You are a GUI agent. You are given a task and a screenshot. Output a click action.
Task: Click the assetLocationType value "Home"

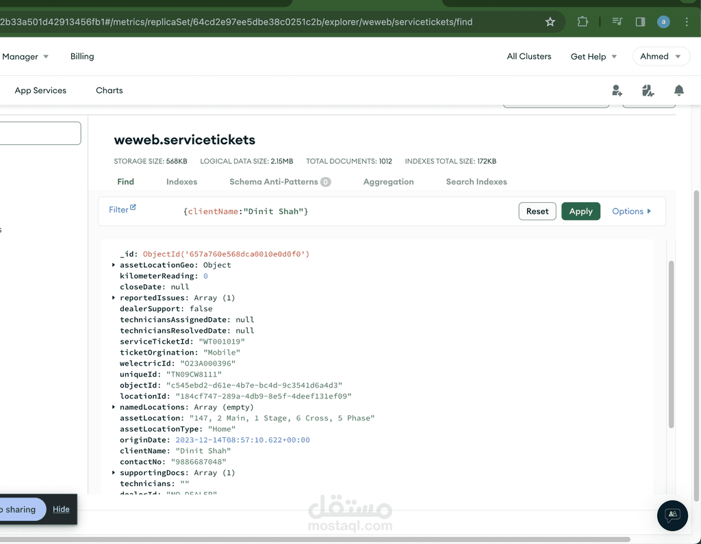tap(222, 429)
